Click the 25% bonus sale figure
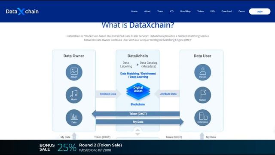Screen dimensions: 275x155 67,147
